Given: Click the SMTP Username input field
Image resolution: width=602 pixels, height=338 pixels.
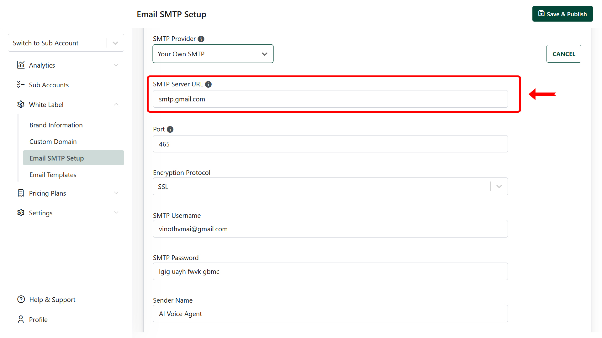Looking at the screenshot, I should pos(330,229).
